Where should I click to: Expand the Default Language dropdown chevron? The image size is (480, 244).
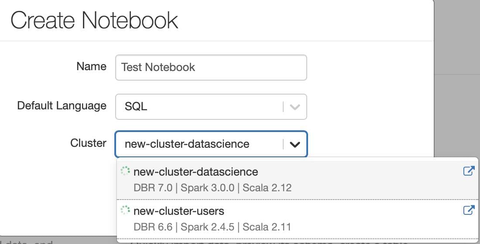295,107
